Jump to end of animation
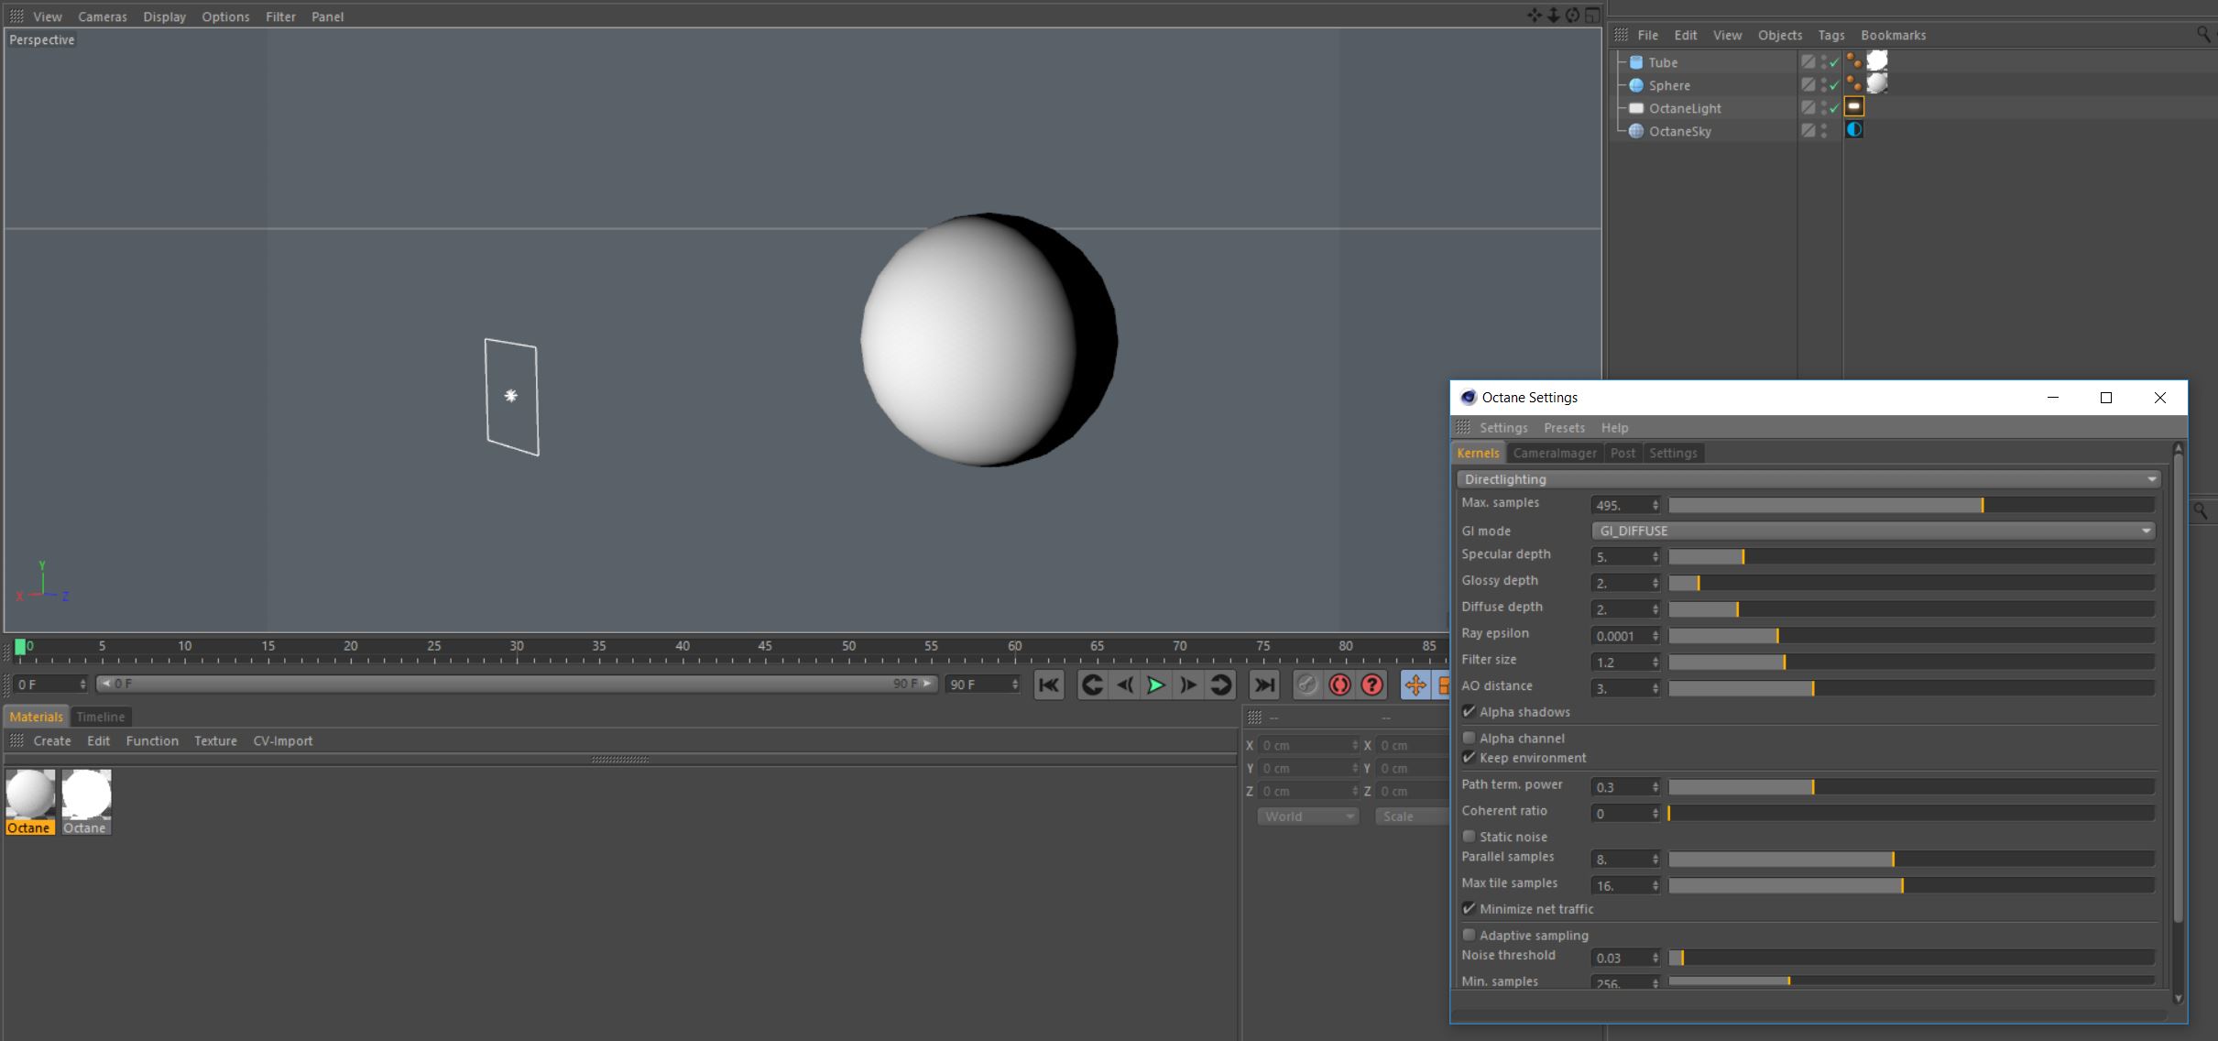 [x=1263, y=685]
